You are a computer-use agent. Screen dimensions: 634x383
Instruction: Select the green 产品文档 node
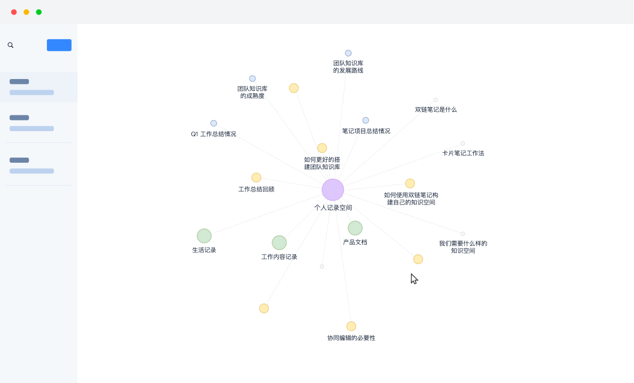click(x=355, y=228)
